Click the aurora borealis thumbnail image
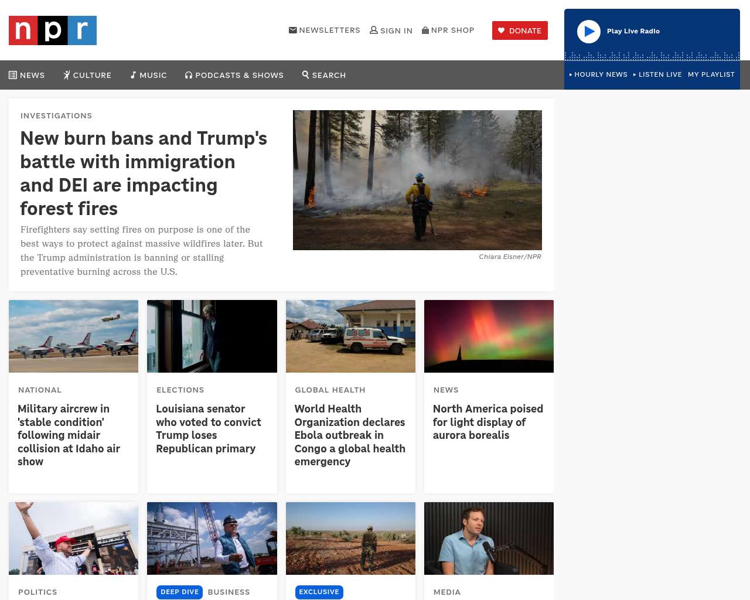This screenshot has height=600, width=750. 489,336
